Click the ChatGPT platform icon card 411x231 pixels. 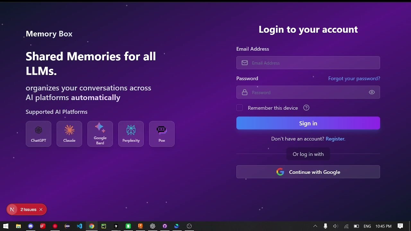[39, 134]
